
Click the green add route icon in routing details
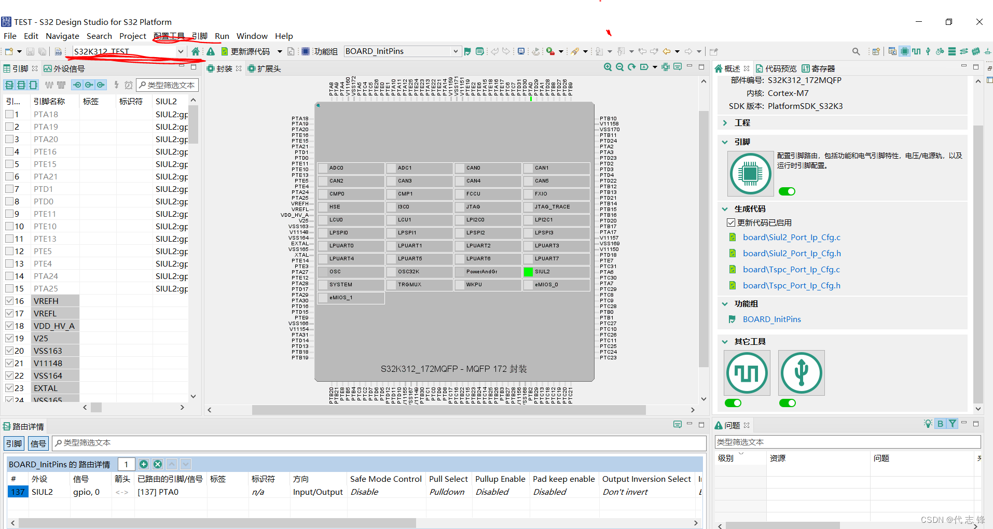click(144, 464)
